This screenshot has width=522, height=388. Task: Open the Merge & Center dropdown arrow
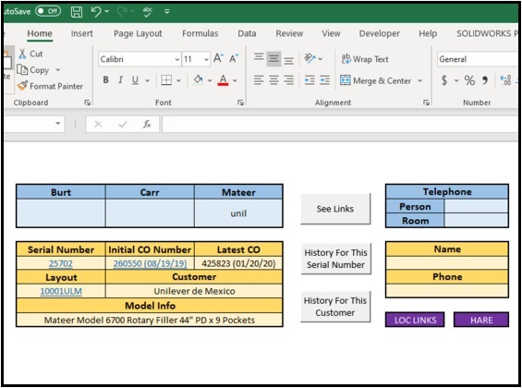[420, 80]
